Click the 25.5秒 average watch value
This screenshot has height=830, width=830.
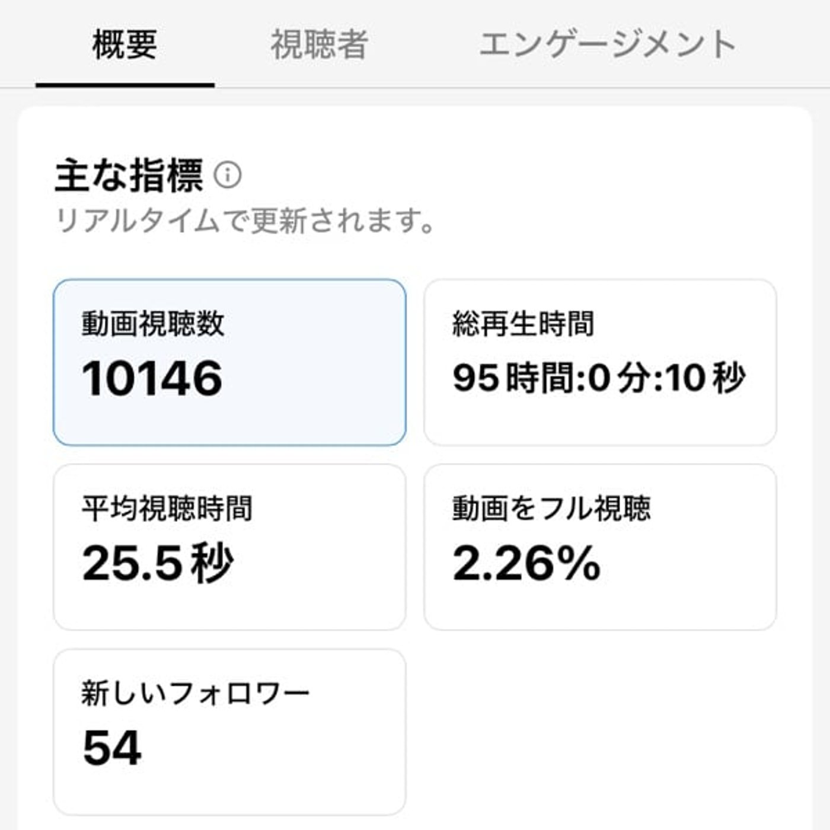tap(158, 563)
